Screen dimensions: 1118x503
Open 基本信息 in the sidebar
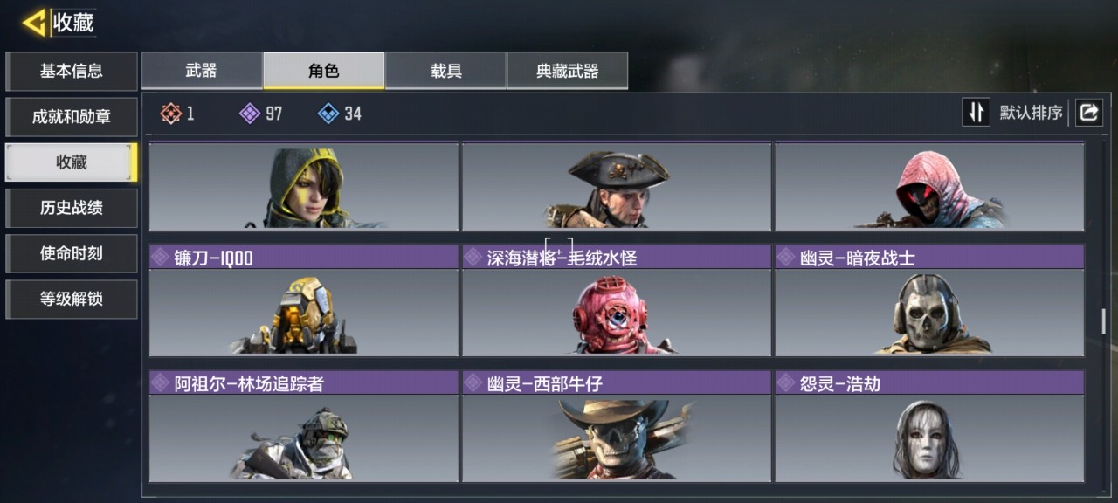click(72, 72)
